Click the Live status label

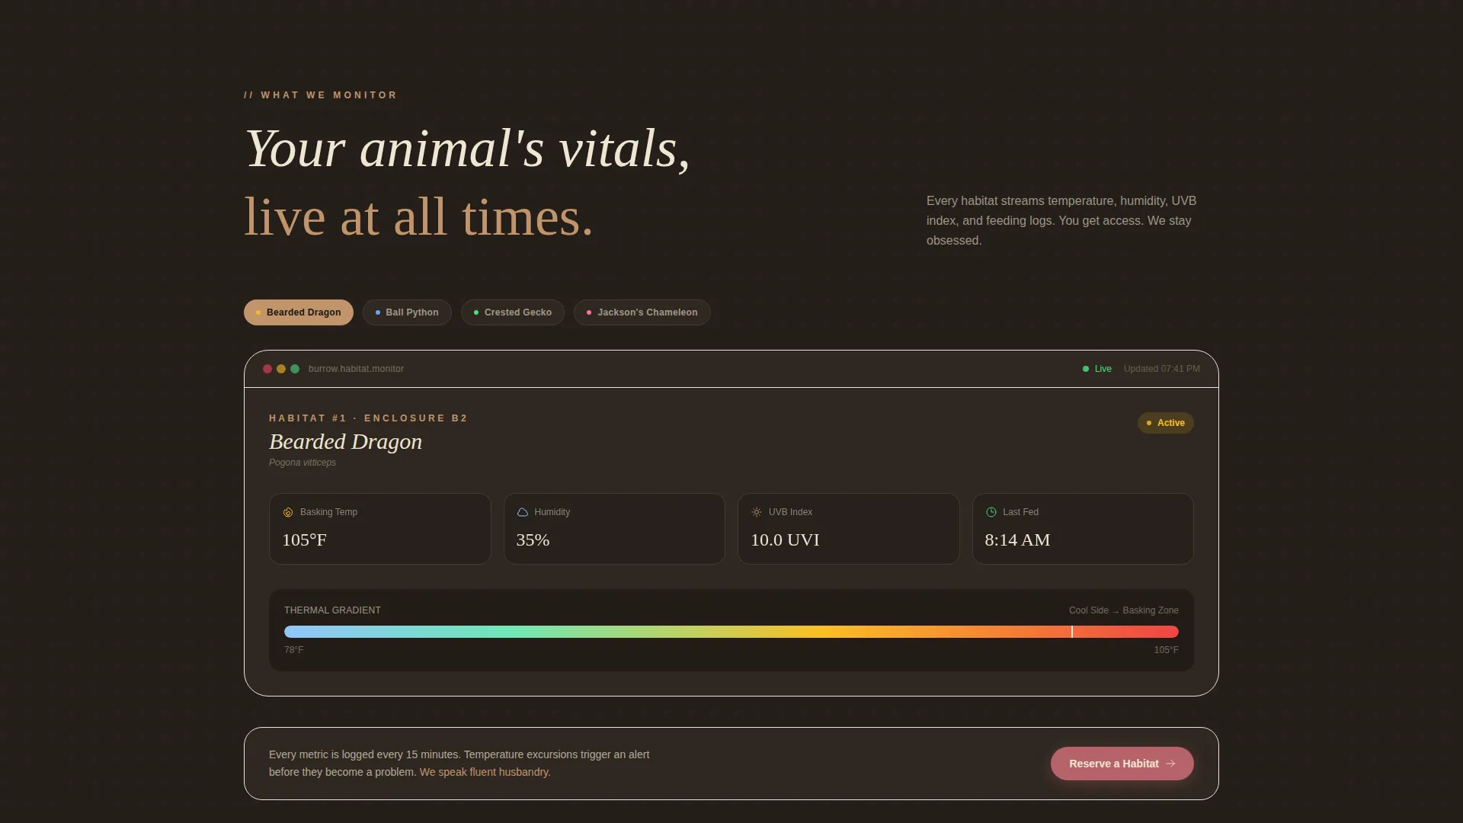pyautogui.click(x=1103, y=369)
